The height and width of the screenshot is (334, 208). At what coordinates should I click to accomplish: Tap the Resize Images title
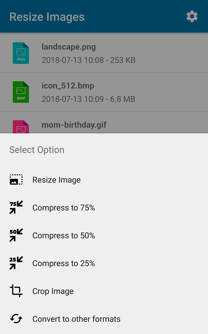[x=47, y=17]
